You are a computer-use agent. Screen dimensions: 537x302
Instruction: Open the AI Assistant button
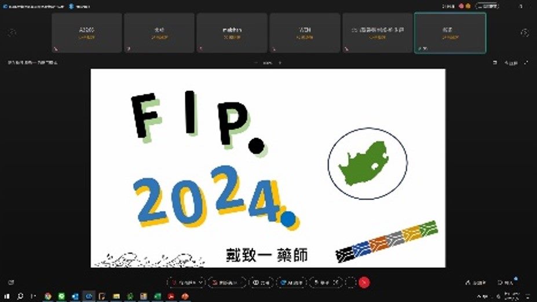pos(291,282)
